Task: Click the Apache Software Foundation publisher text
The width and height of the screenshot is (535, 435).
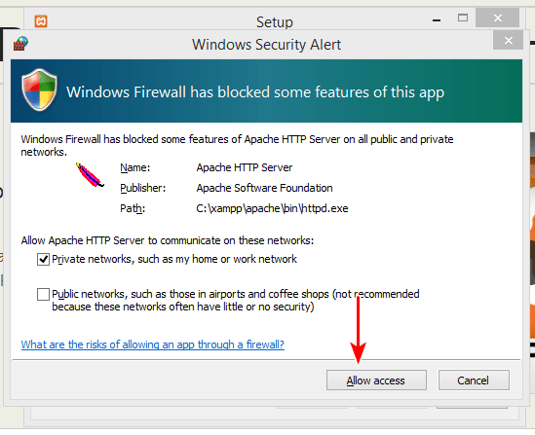Action: [264, 188]
